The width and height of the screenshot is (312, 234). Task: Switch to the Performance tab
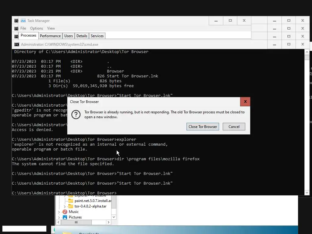50,36
